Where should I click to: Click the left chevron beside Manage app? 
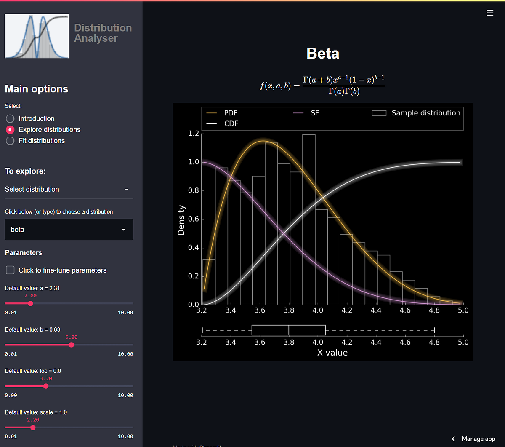(x=453, y=439)
